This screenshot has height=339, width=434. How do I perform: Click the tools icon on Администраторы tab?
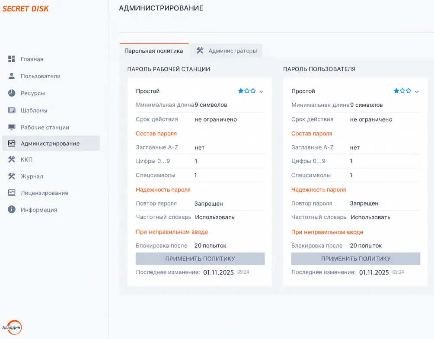tap(200, 51)
